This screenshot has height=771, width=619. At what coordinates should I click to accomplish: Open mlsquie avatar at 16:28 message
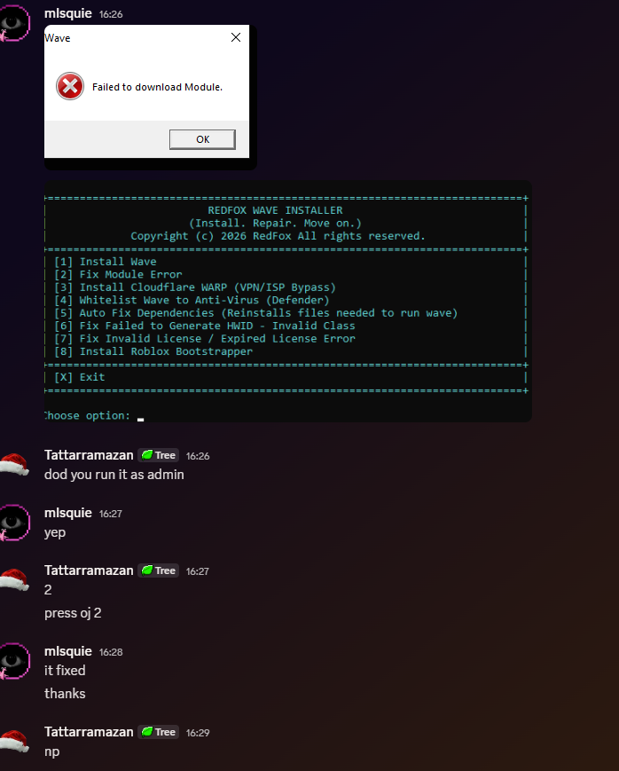[x=14, y=661]
